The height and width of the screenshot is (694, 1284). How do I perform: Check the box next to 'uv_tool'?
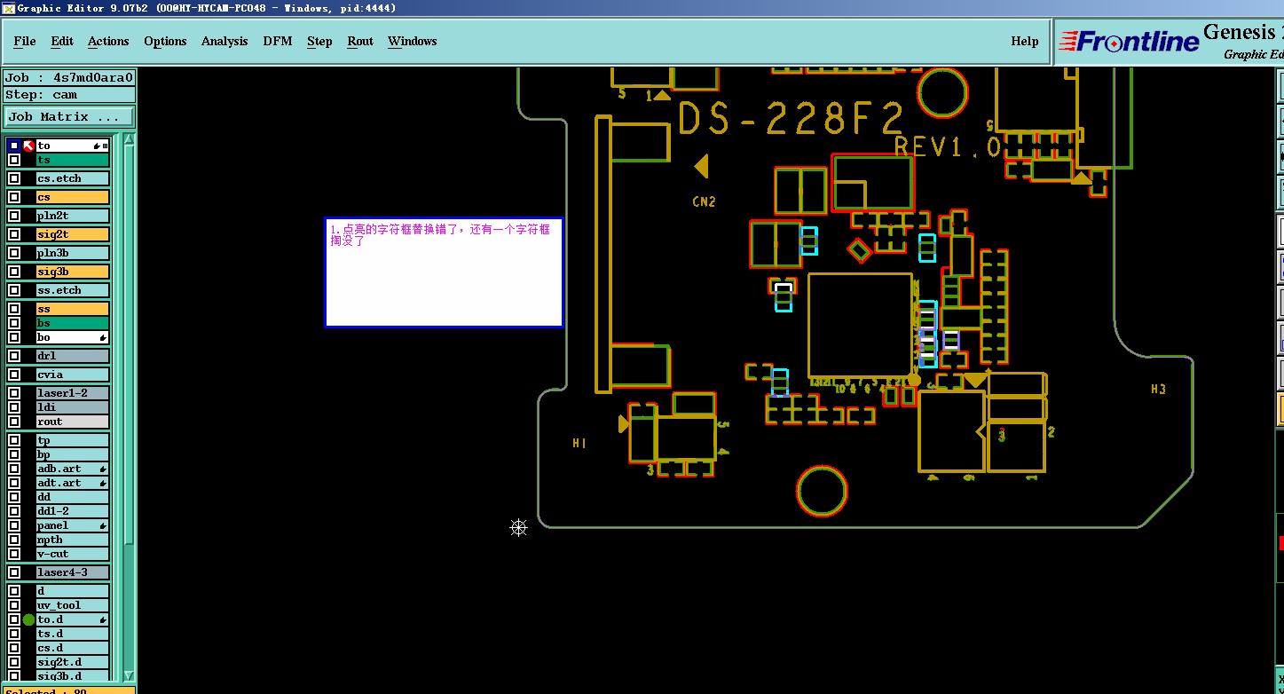click(14, 605)
